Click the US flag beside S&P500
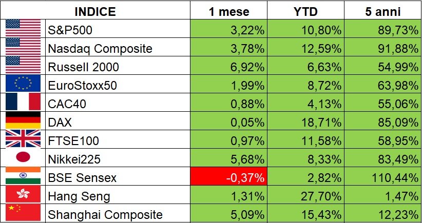422x223 pixels. [x=23, y=30]
